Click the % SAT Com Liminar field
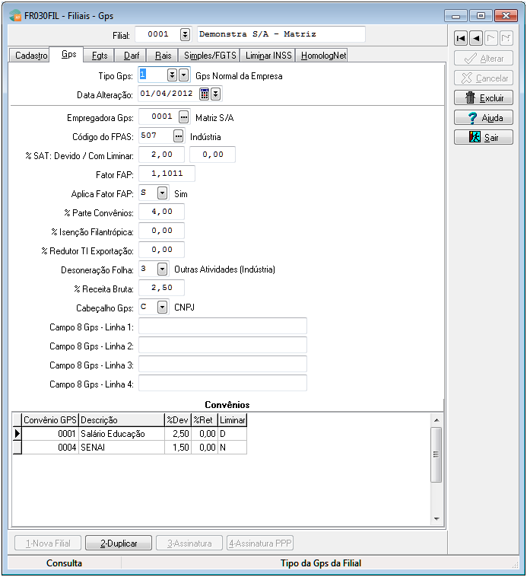The height and width of the screenshot is (577, 527). click(x=212, y=155)
